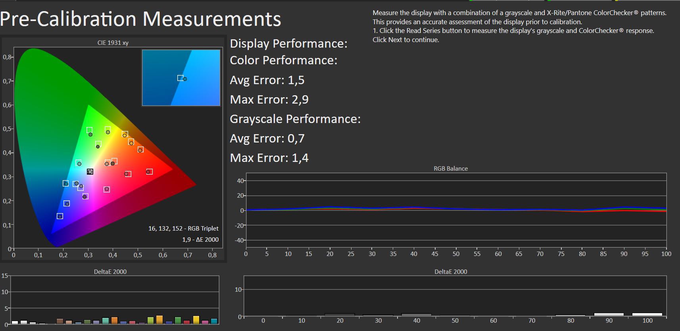Viewport: 680px width, 331px height.
Task: Click the 'Display Performance:' label
Action: point(289,44)
